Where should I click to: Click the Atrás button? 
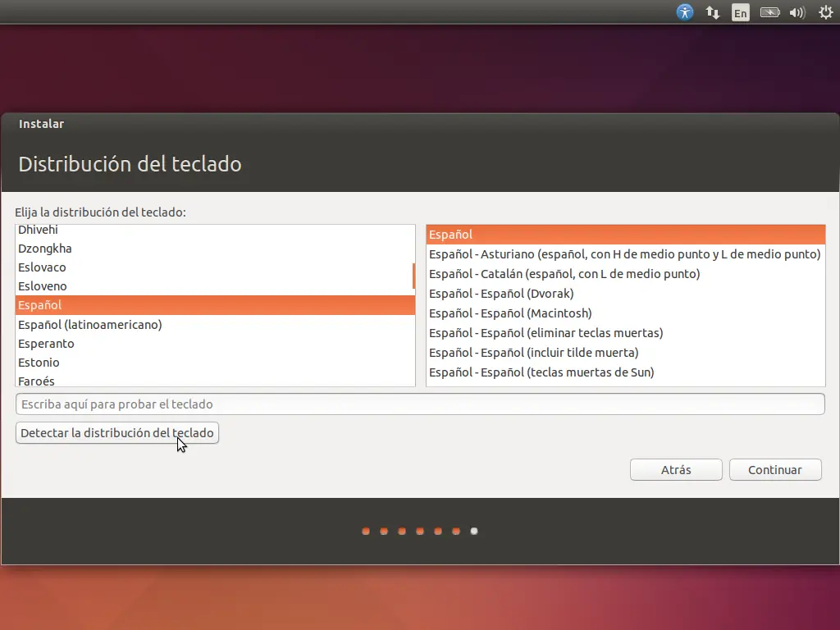pyautogui.click(x=676, y=470)
